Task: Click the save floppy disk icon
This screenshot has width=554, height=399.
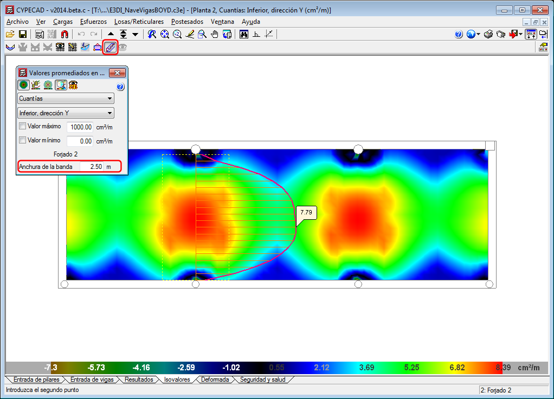Action: pyautogui.click(x=23, y=34)
